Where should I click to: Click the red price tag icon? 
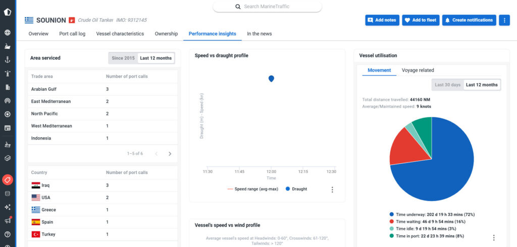pyautogui.click(x=7, y=180)
